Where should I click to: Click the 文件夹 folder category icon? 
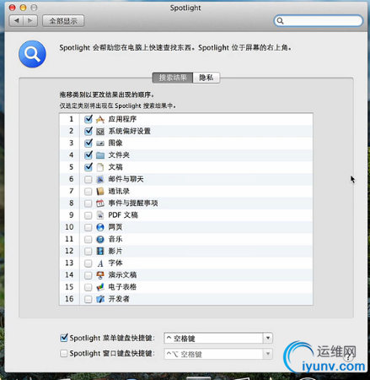(100, 155)
